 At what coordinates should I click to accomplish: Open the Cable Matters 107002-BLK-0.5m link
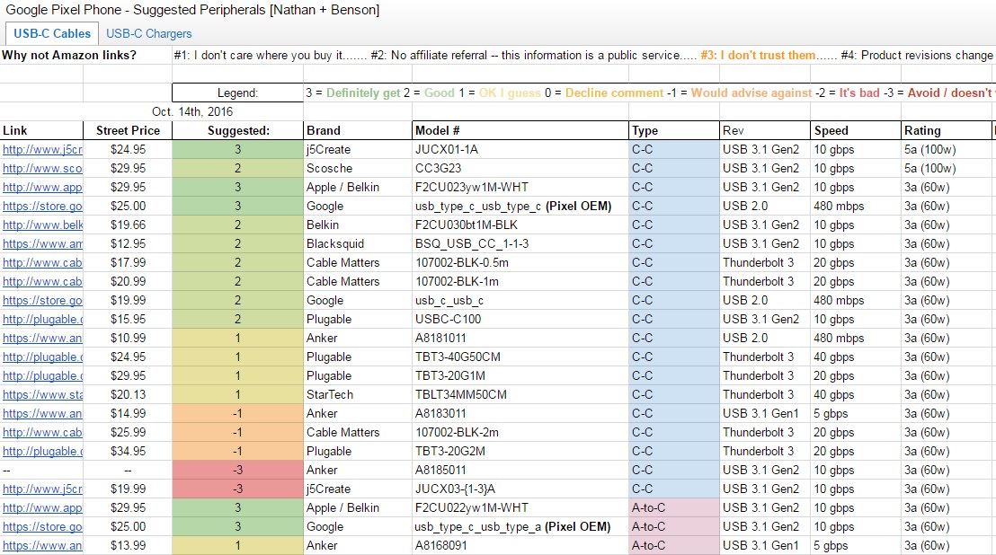42,262
